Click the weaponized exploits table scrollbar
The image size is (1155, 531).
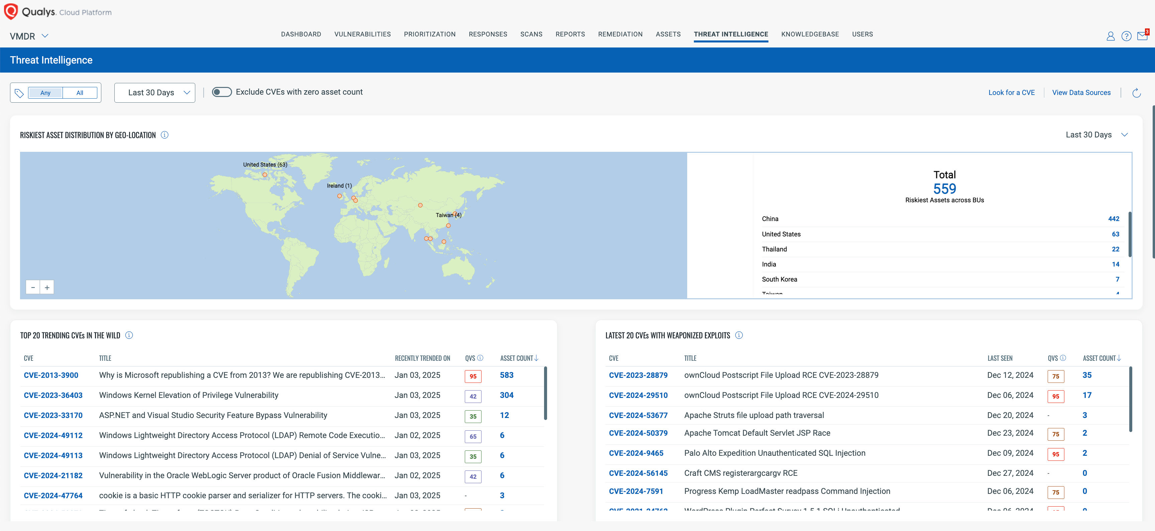1130,399
